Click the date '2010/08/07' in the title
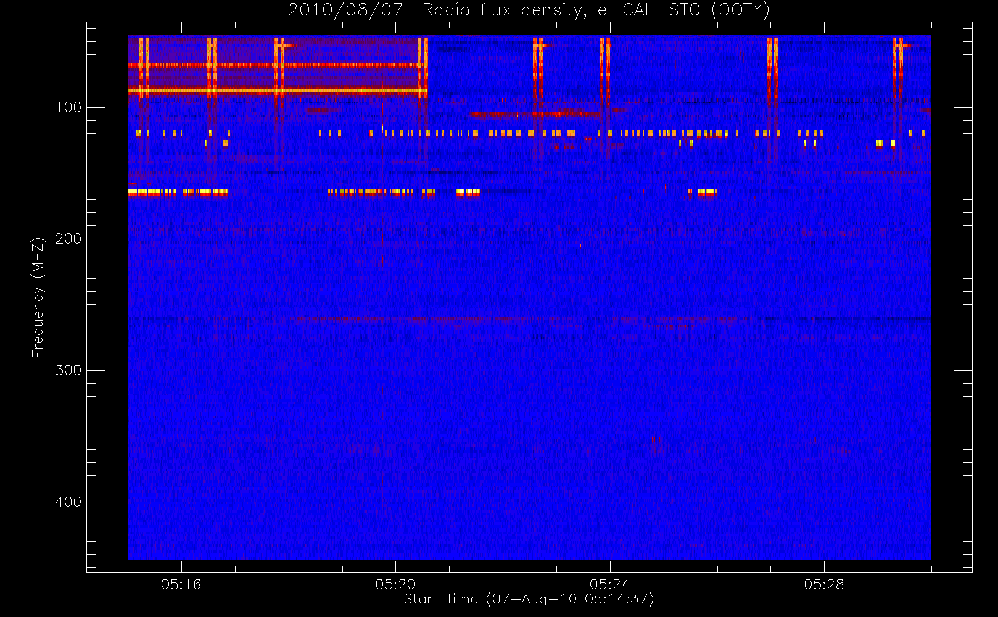 point(345,10)
